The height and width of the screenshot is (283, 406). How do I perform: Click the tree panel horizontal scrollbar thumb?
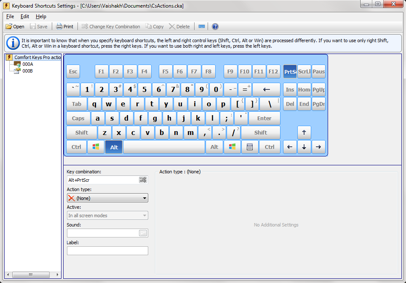pos(31,275)
